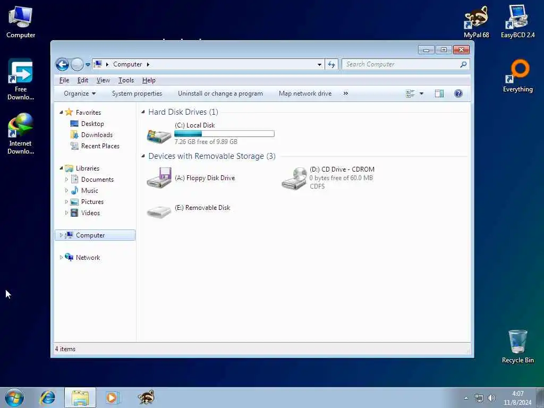Expand the Videos library node
This screenshot has height=408, width=544.
66,212
